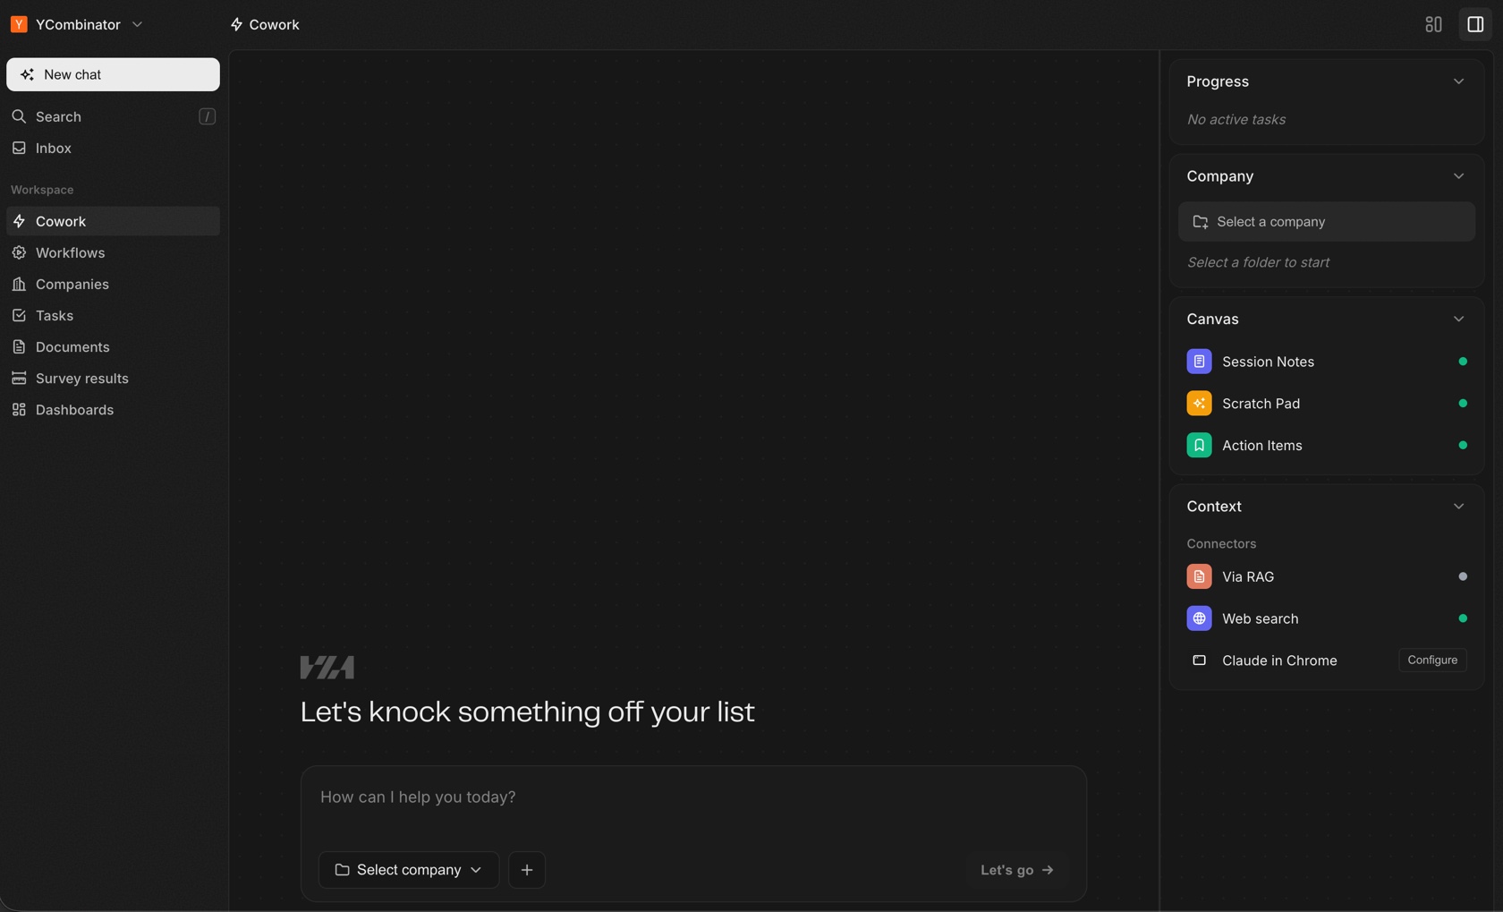Click the Configure button for Claude in Chrome
The image size is (1503, 912).
(x=1432, y=660)
